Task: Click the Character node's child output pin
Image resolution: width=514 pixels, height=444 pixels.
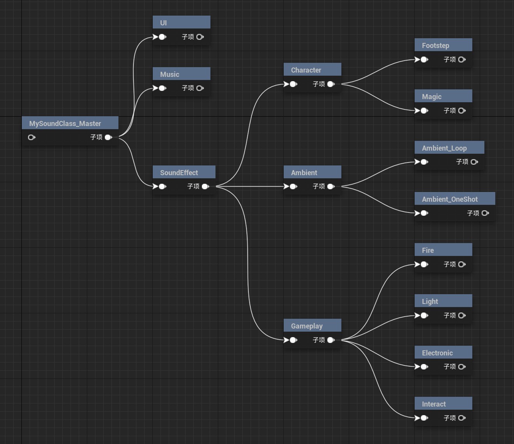Action: [331, 84]
